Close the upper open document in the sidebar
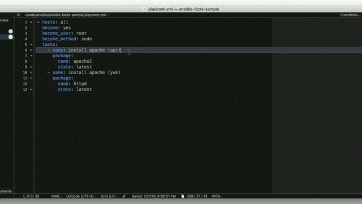 [x=11, y=31]
